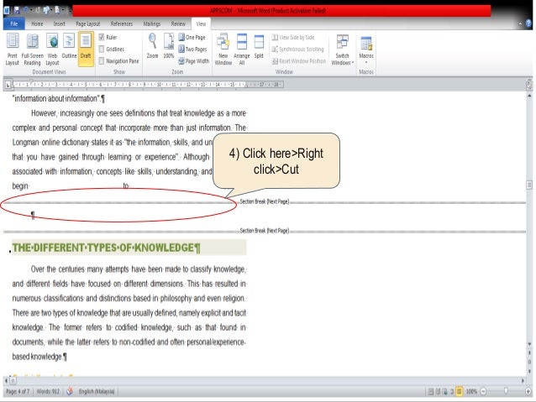This screenshot has height=402, width=536.
Task: Click Arrange All windows
Action: point(242,50)
